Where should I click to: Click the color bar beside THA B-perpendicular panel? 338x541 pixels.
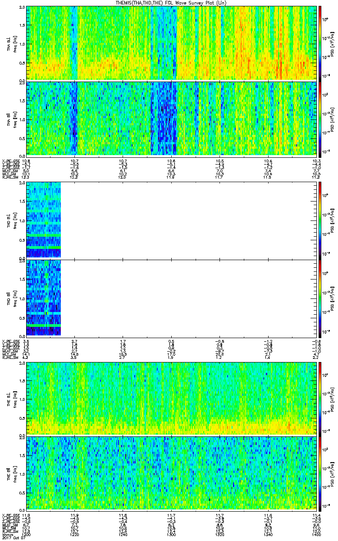coord(320,43)
